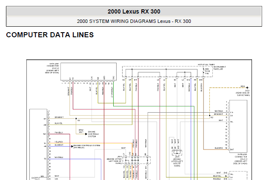
Task: Click the DLC 3 connector label (under left side of dash)
Action: [x=240, y=159]
